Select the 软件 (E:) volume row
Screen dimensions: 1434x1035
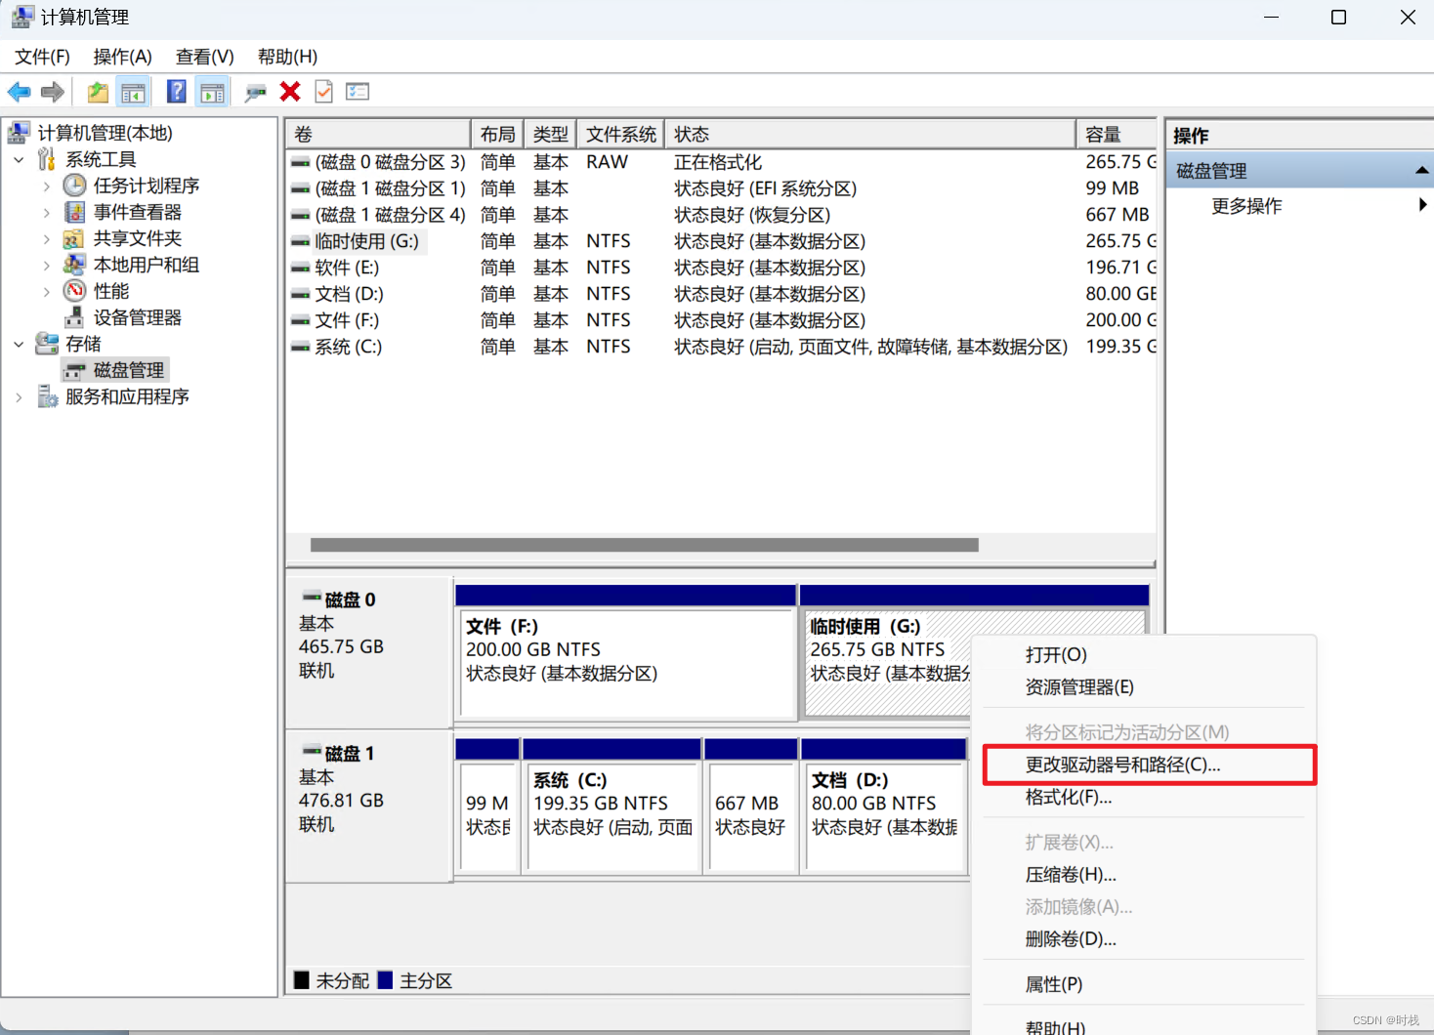[723, 268]
